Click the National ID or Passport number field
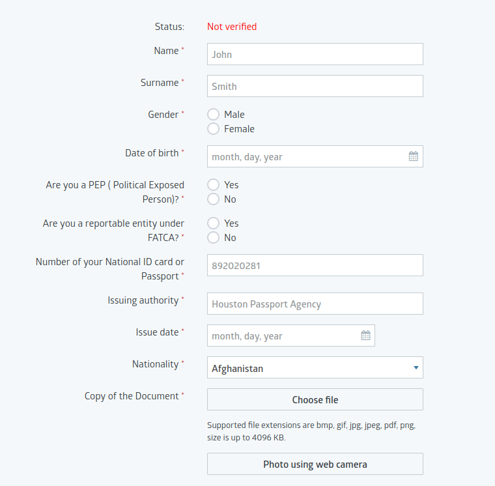495x486 pixels. pos(315,265)
